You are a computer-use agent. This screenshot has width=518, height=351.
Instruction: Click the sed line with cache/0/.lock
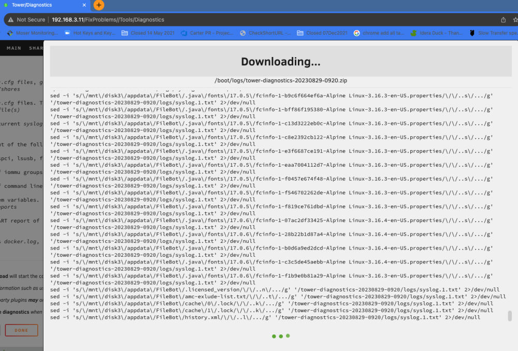coord(271,303)
